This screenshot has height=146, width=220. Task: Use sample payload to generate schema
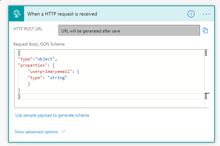(52, 115)
